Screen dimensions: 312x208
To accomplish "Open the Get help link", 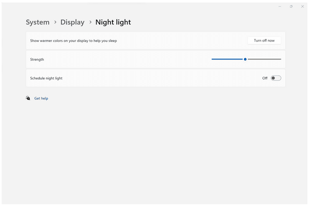I will point(41,98).
